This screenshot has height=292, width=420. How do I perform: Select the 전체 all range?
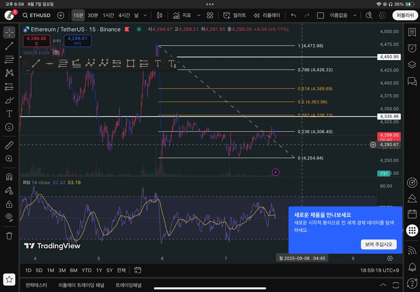[x=121, y=270]
